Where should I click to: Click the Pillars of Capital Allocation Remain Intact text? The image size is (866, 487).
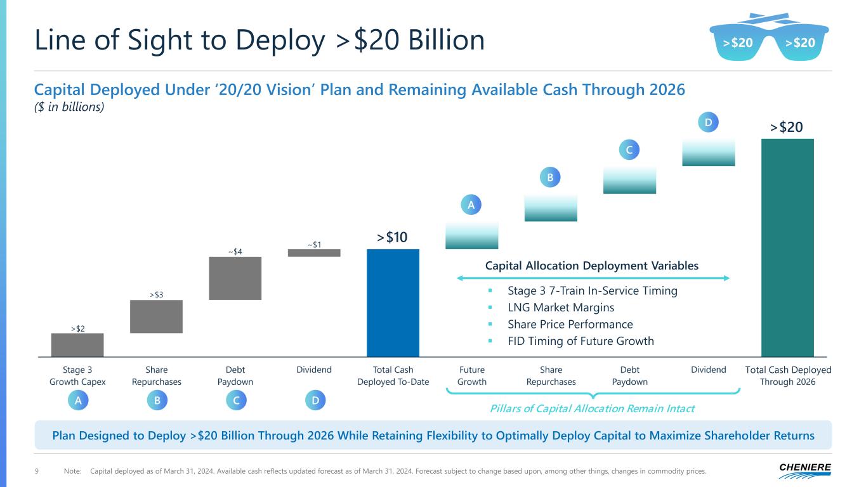592,408
